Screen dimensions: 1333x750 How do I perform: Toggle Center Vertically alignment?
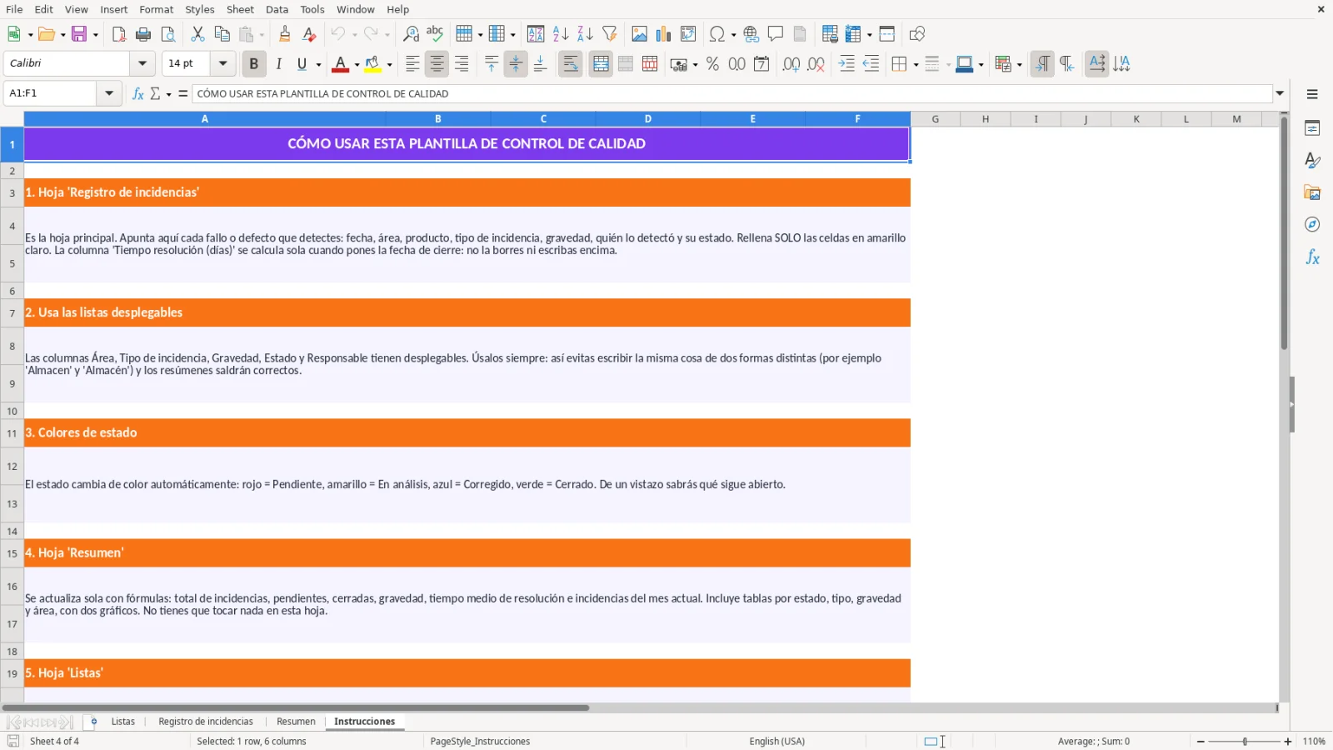pos(516,64)
